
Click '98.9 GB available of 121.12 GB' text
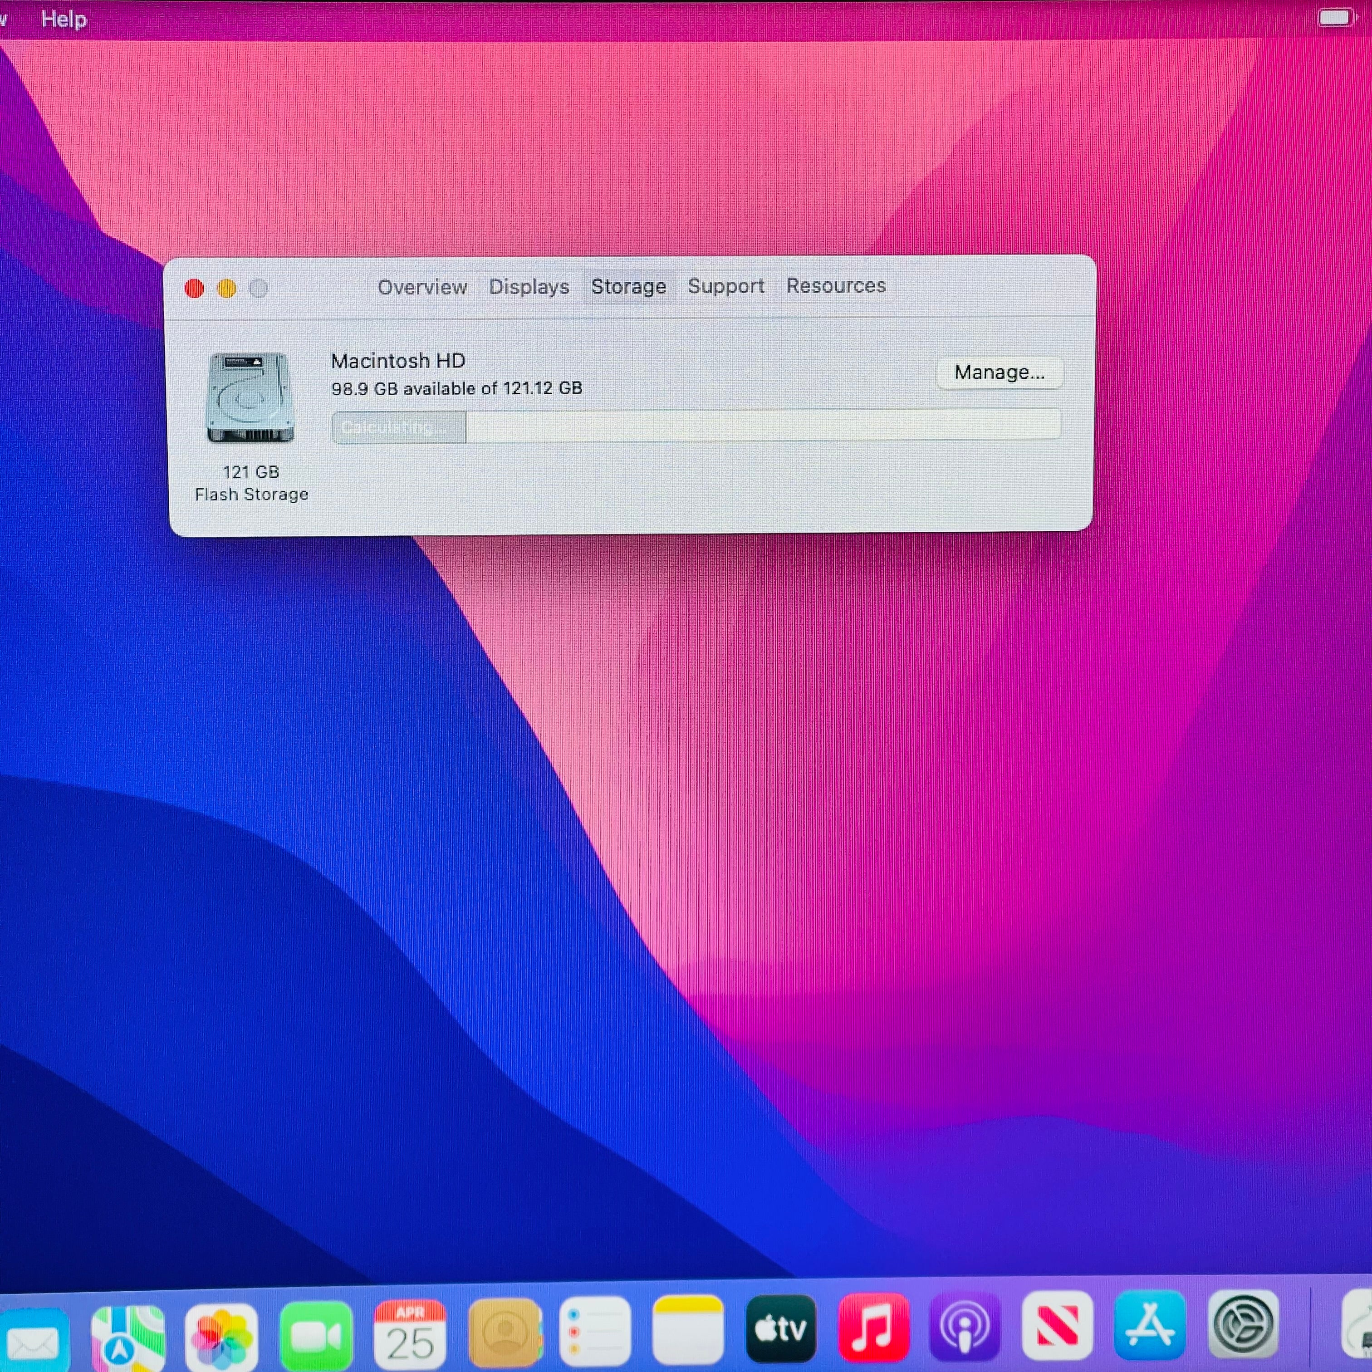456,388
